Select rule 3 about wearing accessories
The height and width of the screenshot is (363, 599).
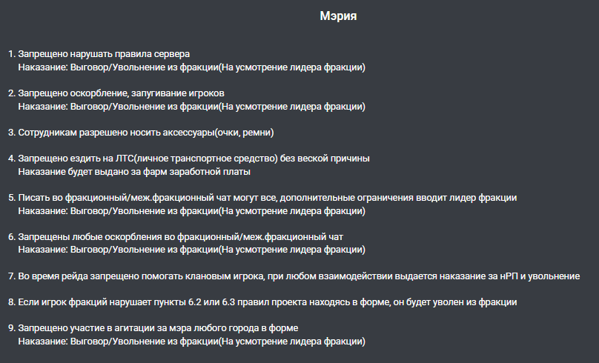[141, 133]
